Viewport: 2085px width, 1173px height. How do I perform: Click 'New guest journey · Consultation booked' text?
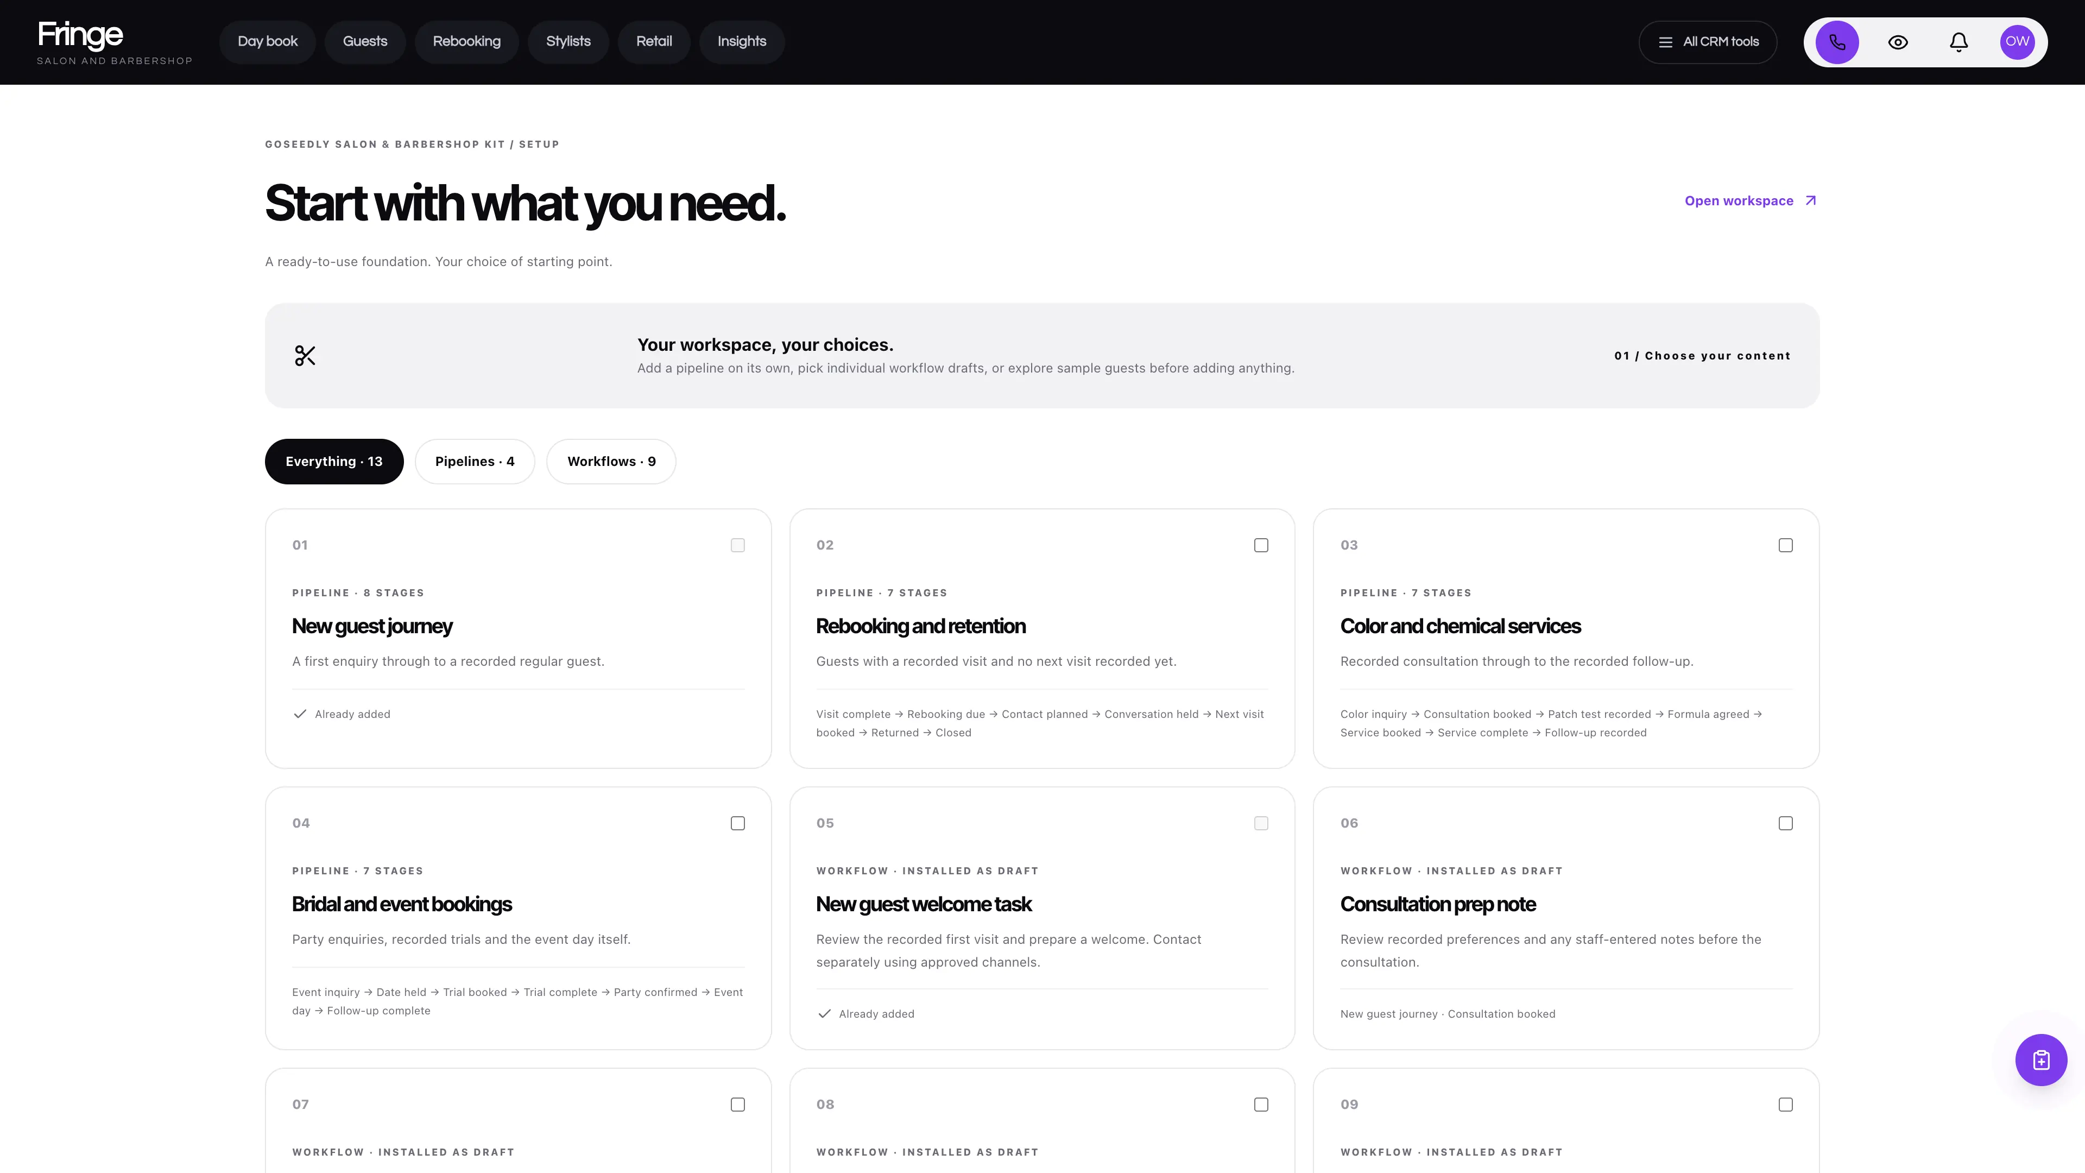pyautogui.click(x=1447, y=1013)
